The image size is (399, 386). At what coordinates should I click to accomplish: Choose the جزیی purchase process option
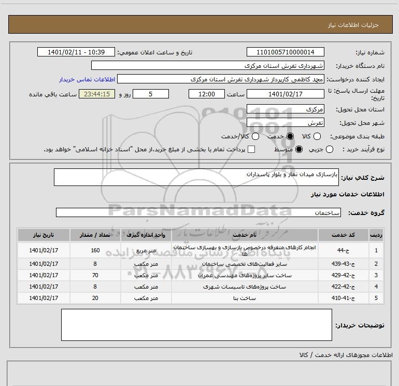(329, 149)
